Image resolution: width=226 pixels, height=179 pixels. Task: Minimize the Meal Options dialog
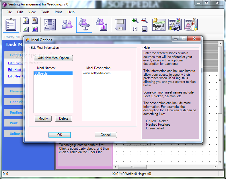(176, 39)
